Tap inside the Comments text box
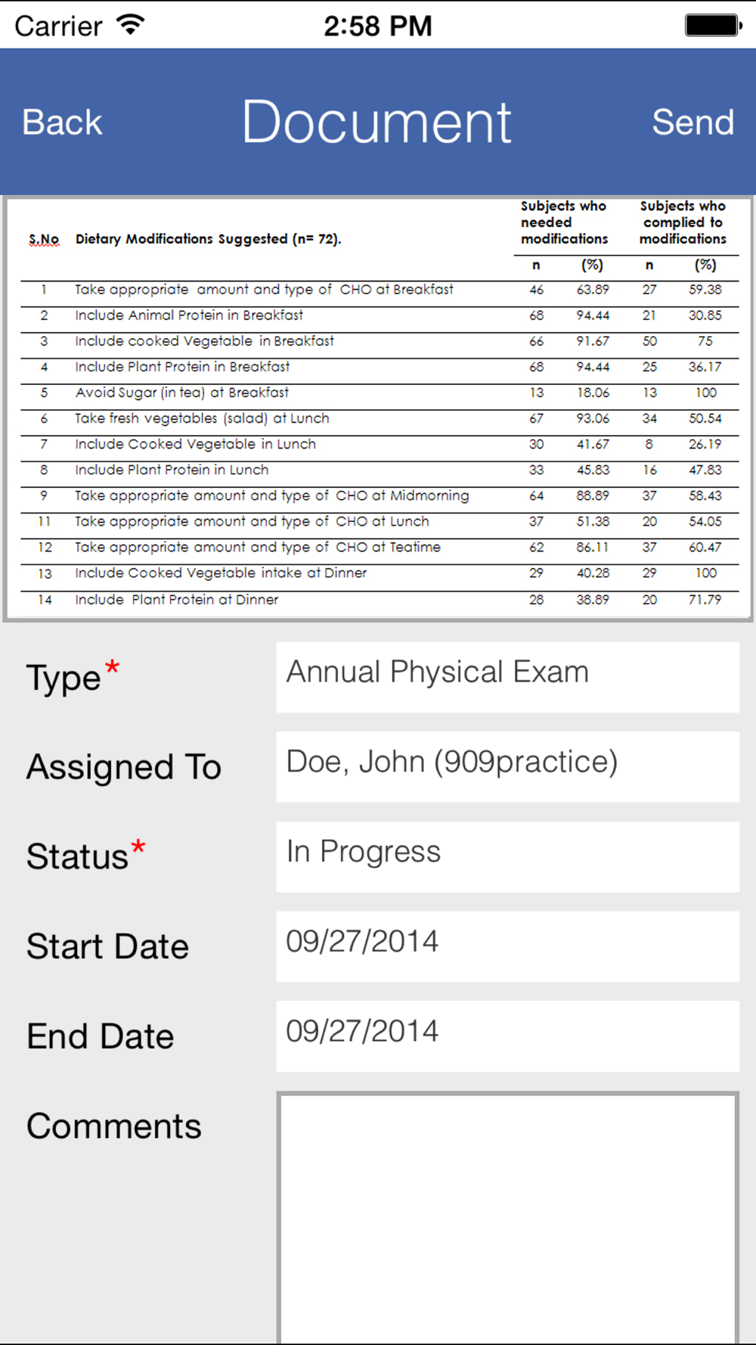 (507, 1216)
